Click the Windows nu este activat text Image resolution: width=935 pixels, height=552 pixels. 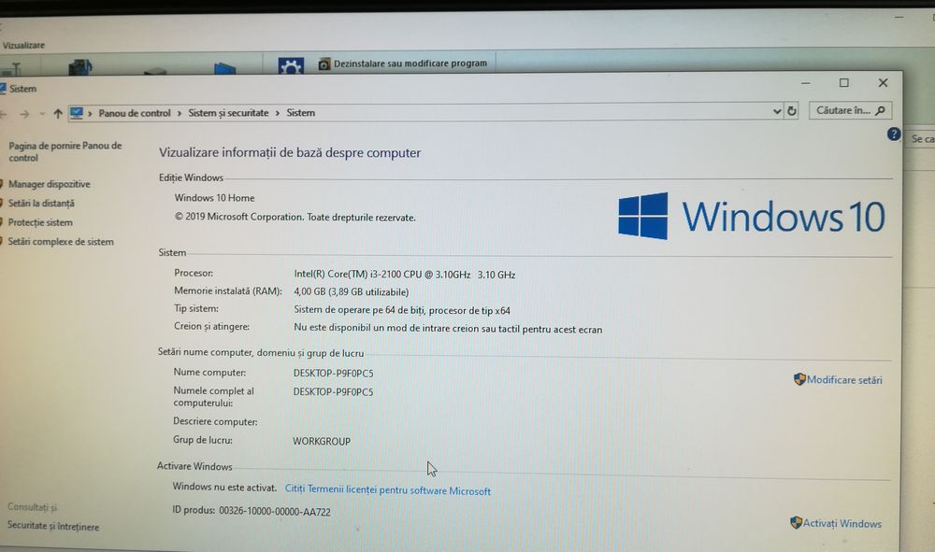coord(224,488)
